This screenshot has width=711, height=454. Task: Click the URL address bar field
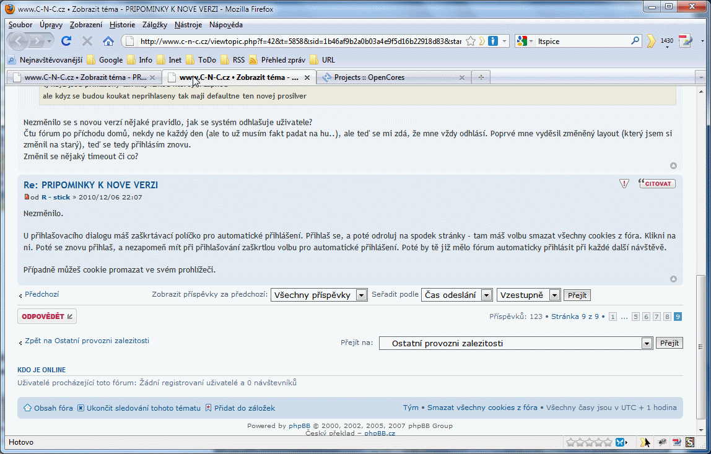click(300, 41)
